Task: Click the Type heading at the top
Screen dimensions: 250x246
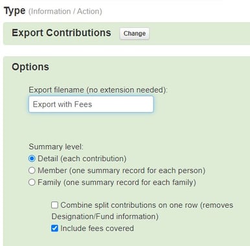Action: coord(15,11)
